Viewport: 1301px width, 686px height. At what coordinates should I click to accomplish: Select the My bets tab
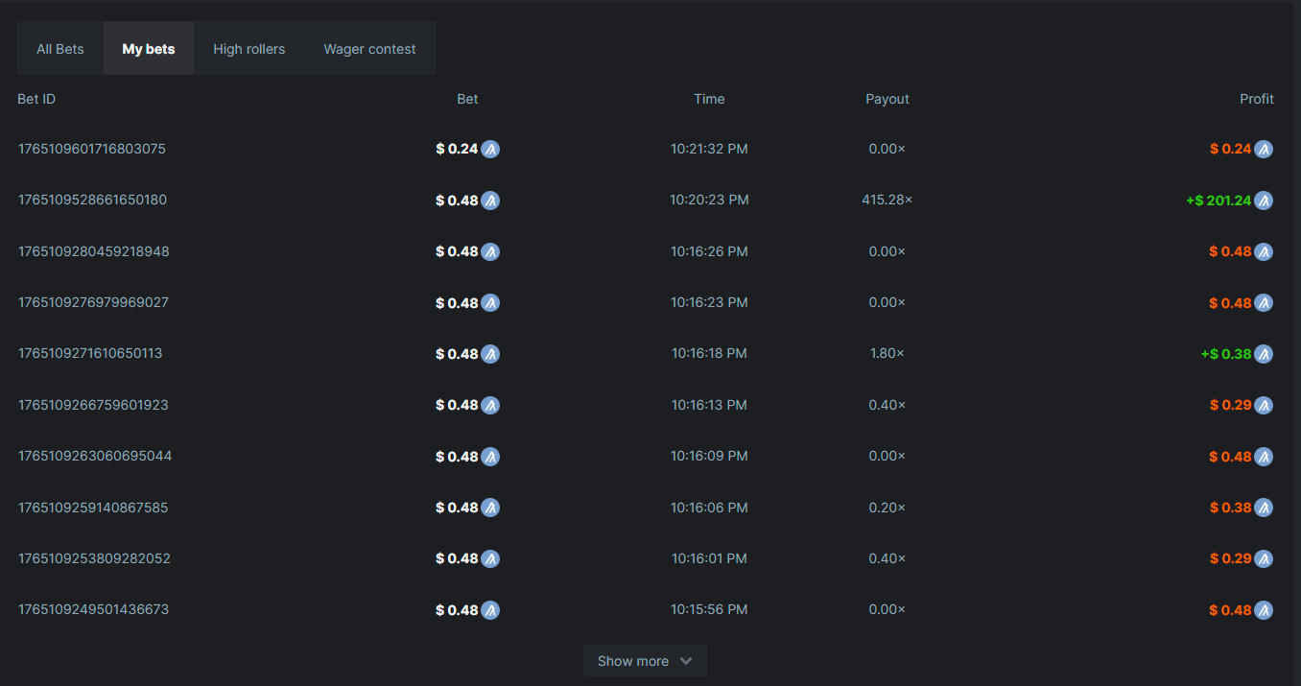click(x=149, y=48)
